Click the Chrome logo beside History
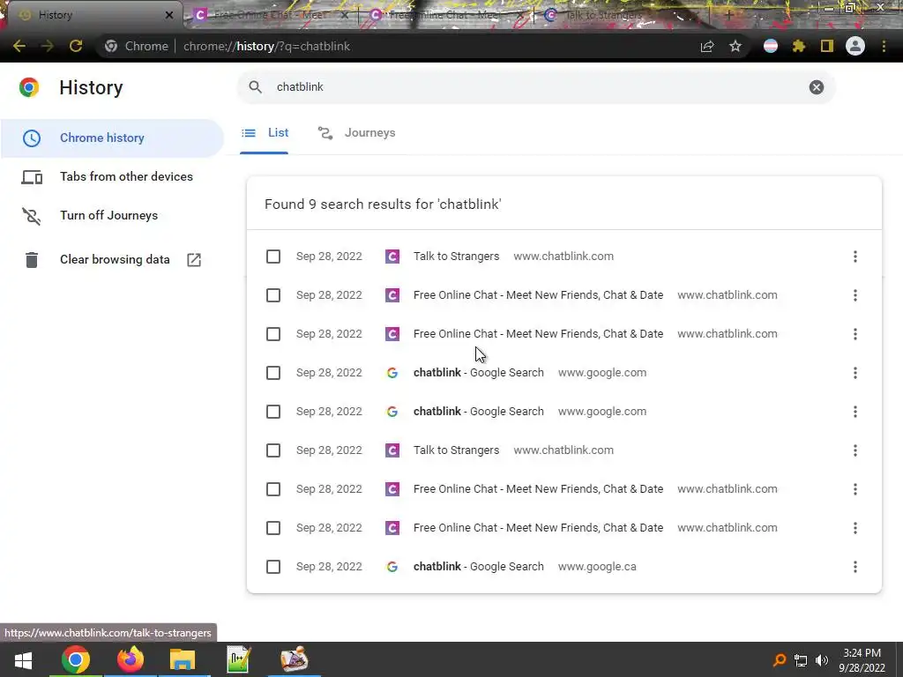This screenshot has height=677, width=903. (29, 87)
